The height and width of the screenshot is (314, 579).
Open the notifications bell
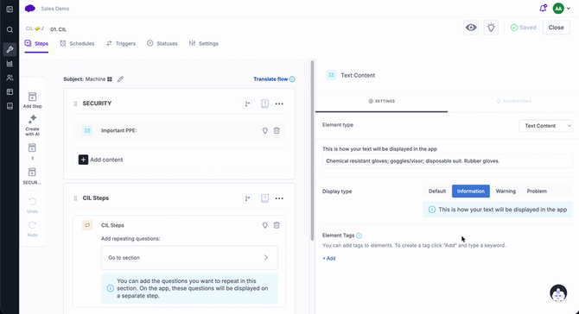543,8
